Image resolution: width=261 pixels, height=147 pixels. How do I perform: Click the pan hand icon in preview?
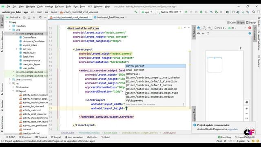tap(247, 102)
